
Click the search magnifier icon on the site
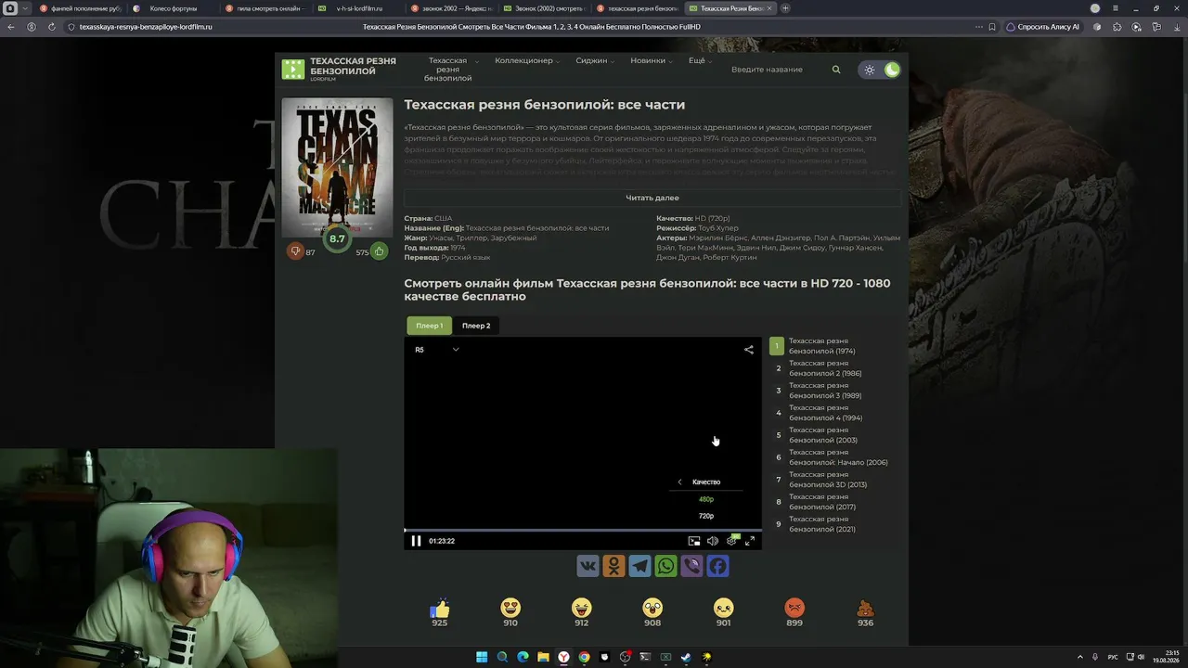[x=836, y=70]
